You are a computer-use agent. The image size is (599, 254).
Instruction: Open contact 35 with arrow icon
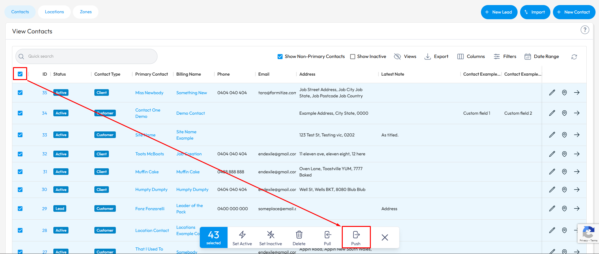pyautogui.click(x=577, y=93)
